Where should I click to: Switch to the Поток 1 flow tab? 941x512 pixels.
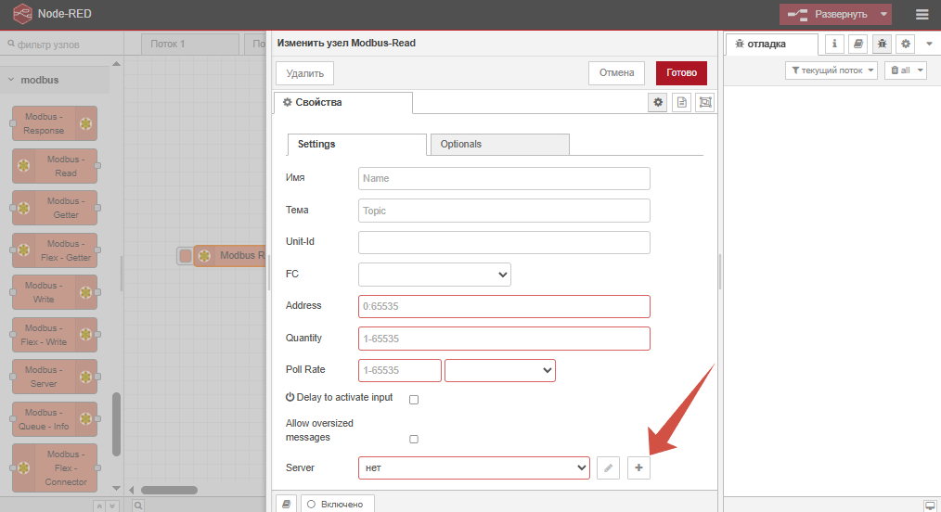coord(190,44)
